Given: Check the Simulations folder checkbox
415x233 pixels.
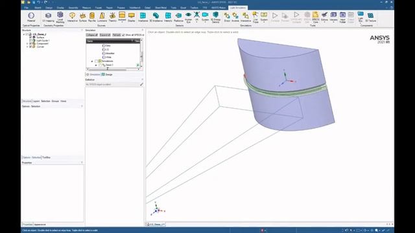Looking at the screenshot, I should (97, 61).
